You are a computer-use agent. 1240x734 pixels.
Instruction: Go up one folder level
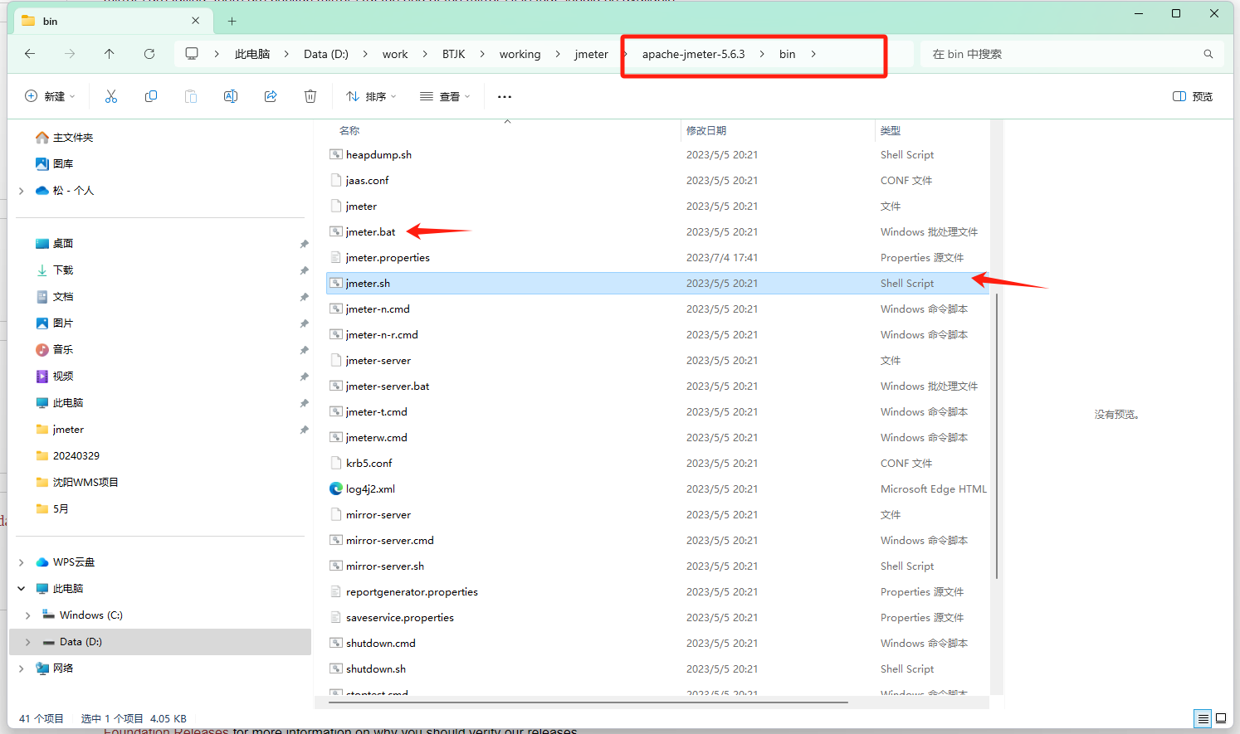110,54
